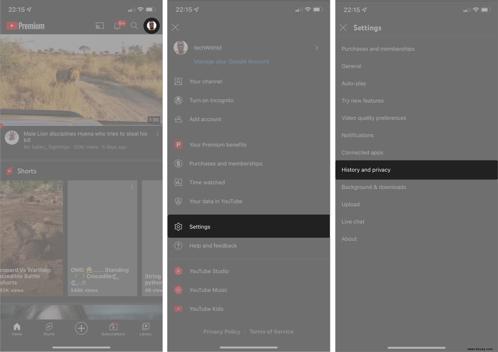The height and width of the screenshot is (352, 498).
Task: Play the Male Lion video thumbnail
Action: [x=81, y=80]
